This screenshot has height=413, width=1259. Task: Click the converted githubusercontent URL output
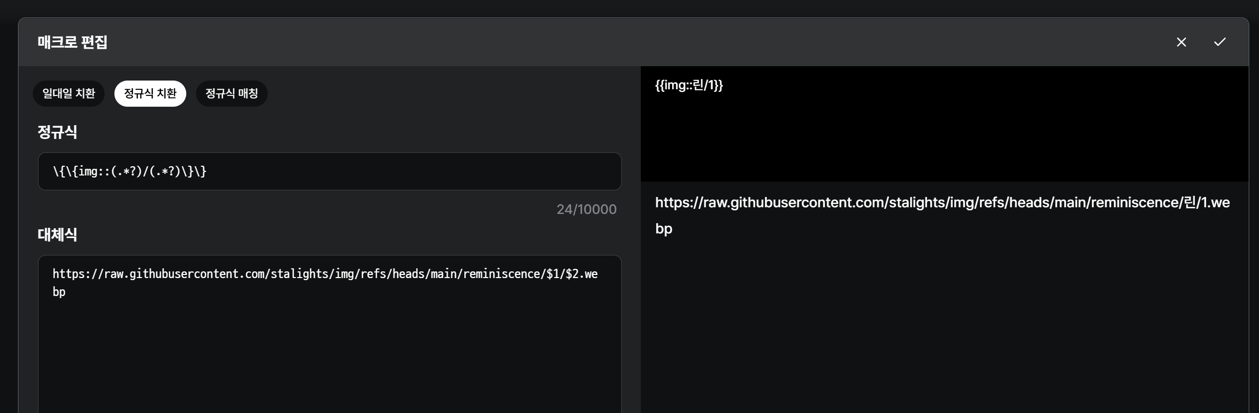point(942,203)
